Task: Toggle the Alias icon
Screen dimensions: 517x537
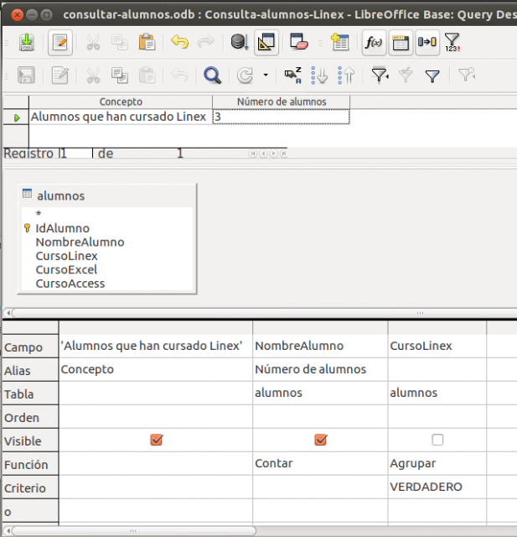Action: (427, 43)
